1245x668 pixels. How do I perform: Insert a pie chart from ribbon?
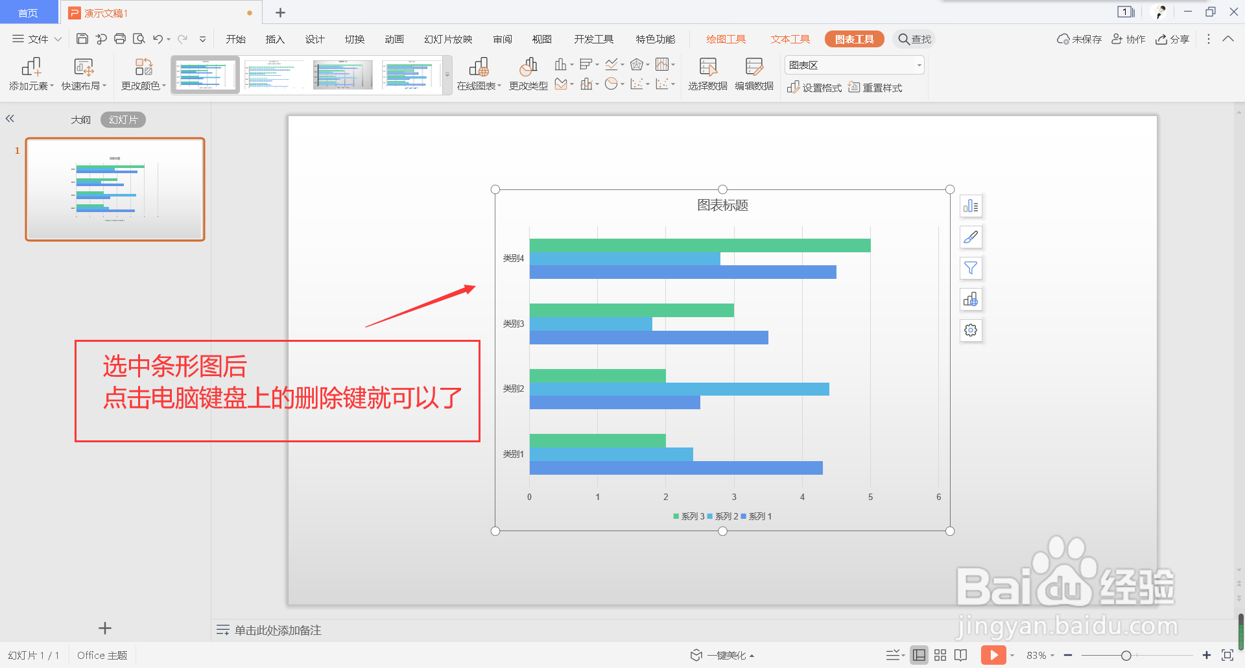(x=611, y=84)
